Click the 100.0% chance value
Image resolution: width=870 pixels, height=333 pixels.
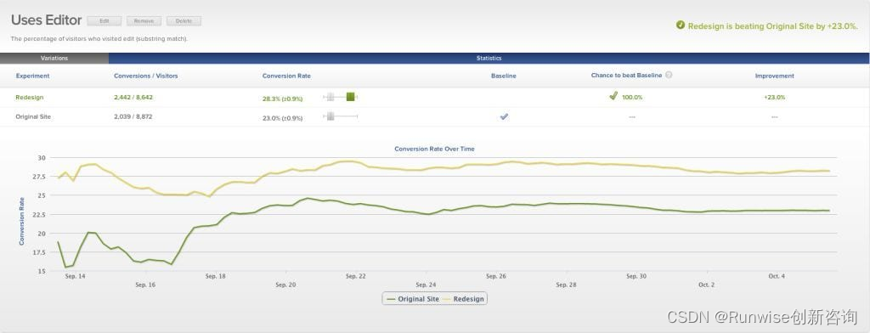[632, 97]
